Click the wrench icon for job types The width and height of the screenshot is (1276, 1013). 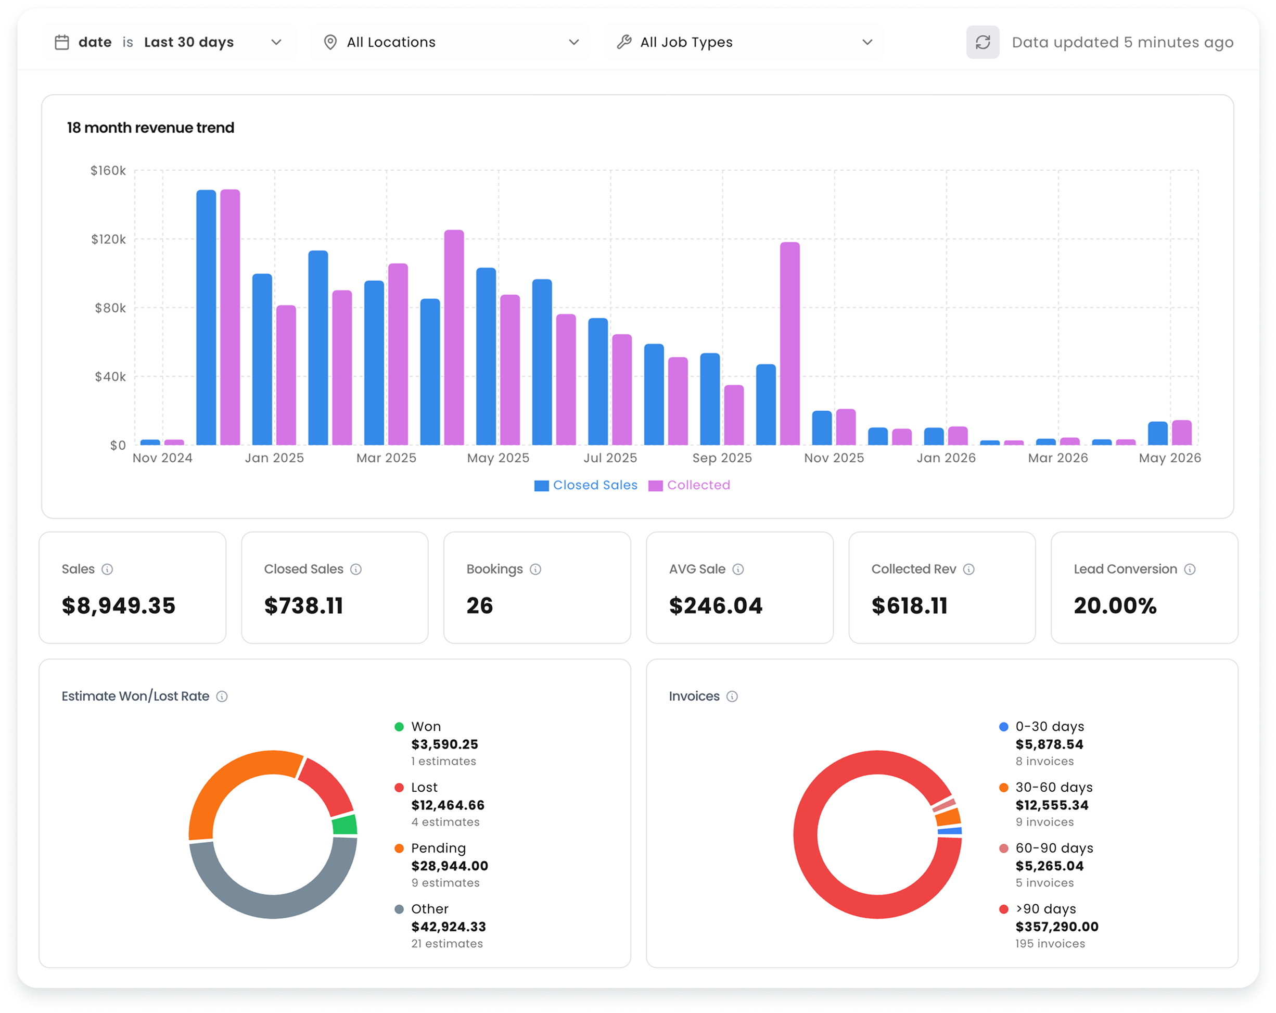624,42
